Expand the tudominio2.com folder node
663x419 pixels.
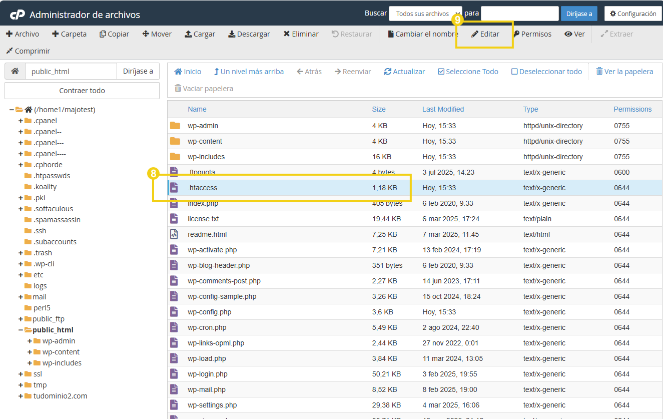click(21, 396)
